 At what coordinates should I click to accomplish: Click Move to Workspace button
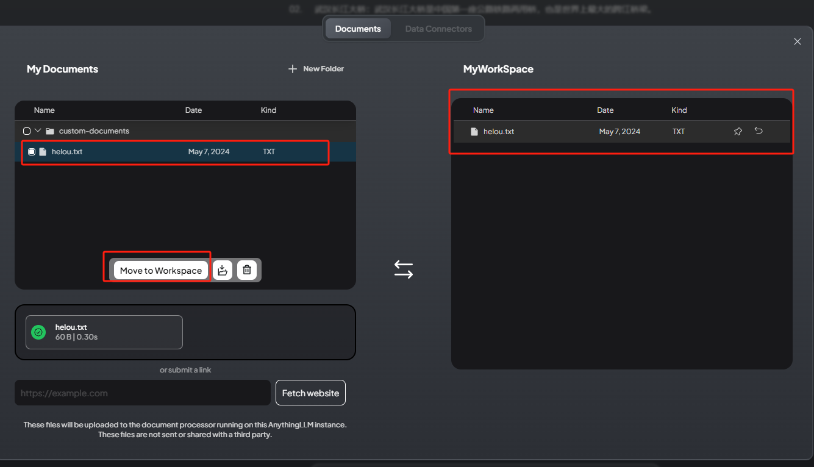161,270
